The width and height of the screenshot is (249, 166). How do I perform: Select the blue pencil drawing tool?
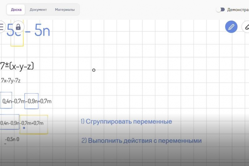tap(231, 27)
